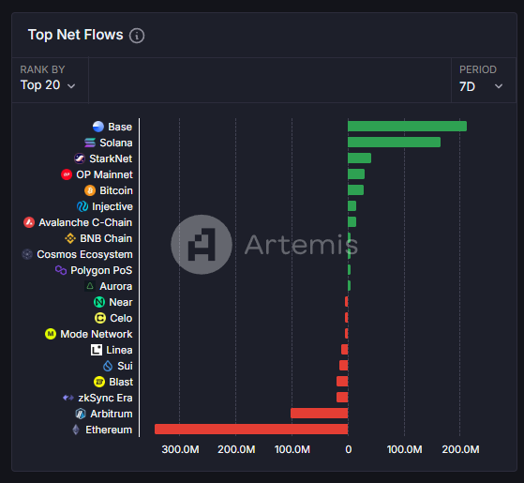Click the 0 axis label
Viewport: 524px width, 483px height.
(348, 449)
